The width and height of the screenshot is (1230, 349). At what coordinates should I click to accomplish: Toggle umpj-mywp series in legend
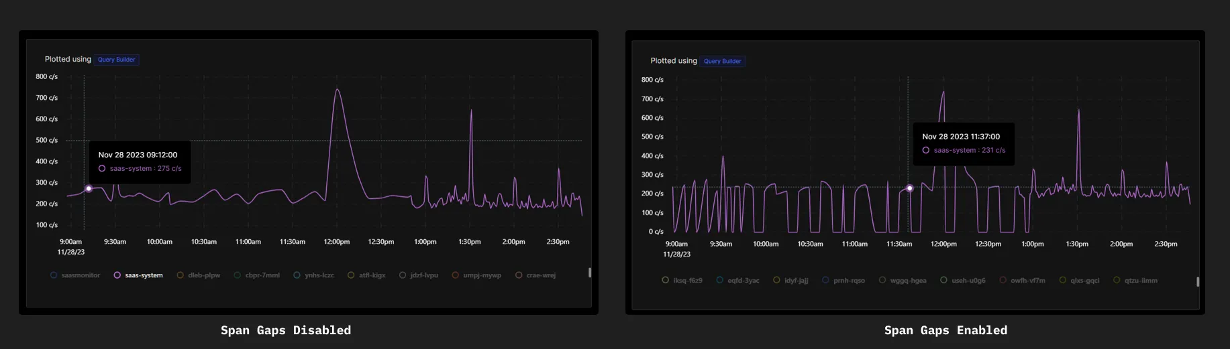click(x=476, y=275)
